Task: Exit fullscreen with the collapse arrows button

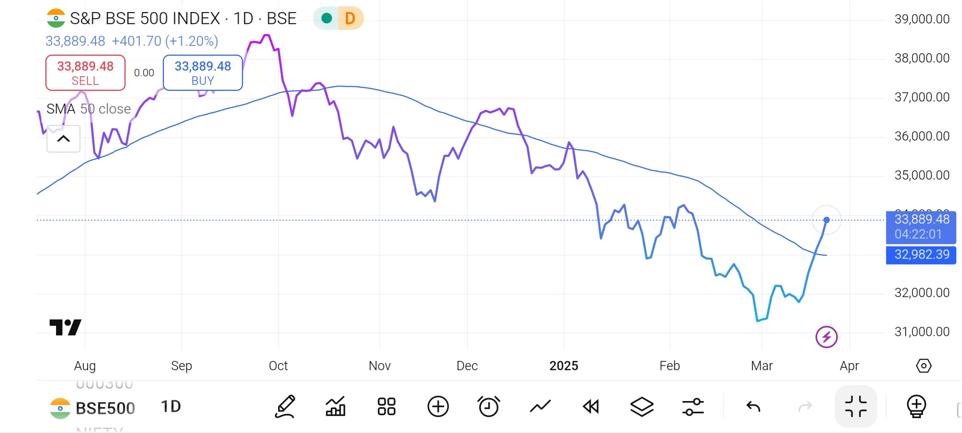Action: pos(856,406)
